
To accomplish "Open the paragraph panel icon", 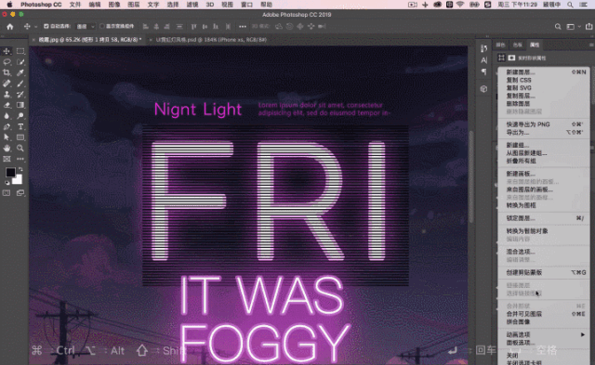I will click(x=483, y=72).
